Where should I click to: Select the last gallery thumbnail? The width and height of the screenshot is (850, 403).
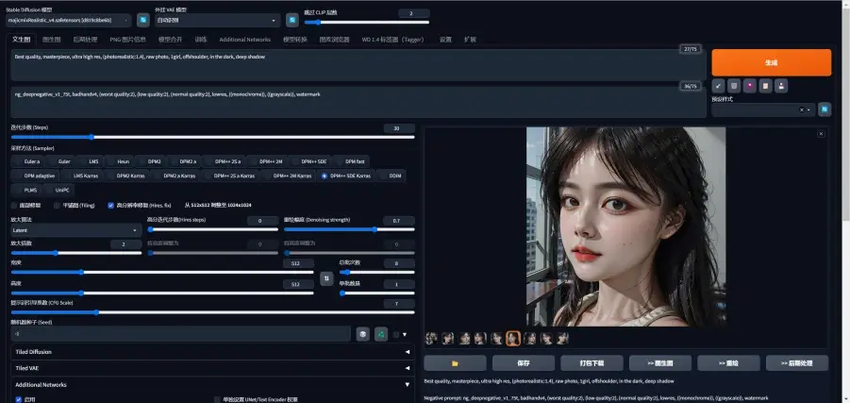click(562, 339)
